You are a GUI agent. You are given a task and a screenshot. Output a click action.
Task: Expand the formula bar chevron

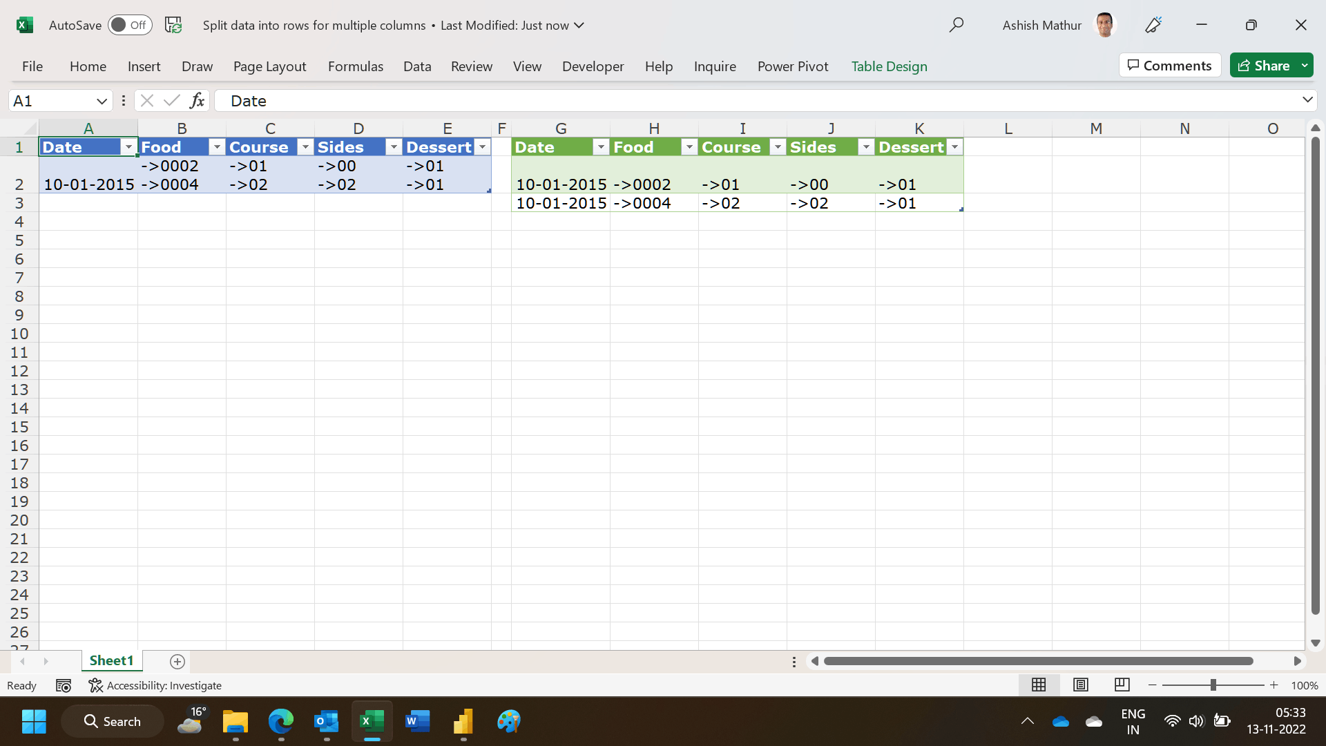pyautogui.click(x=1307, y=100)
